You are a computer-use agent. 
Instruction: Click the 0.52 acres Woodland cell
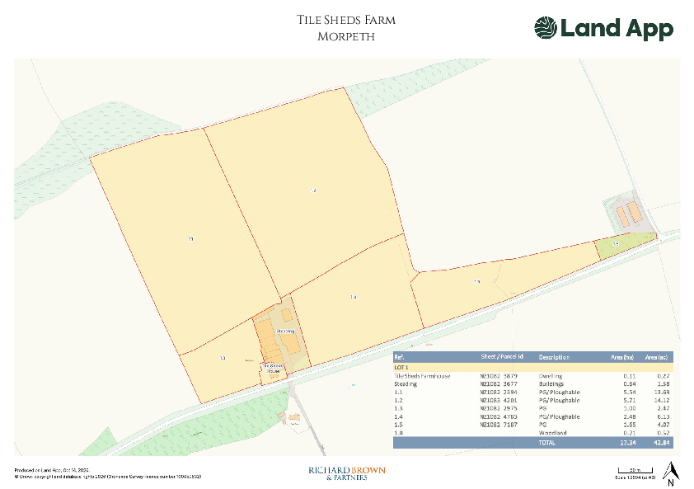coord(663,433)
